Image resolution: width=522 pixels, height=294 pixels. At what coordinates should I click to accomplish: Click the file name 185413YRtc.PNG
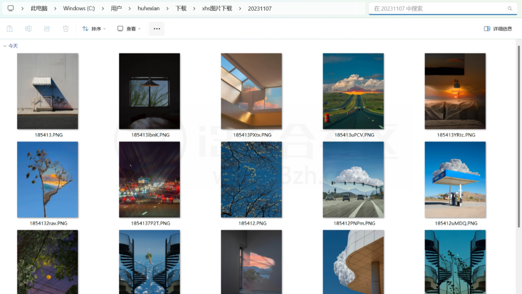pyautogui.click(x=456, y=135)
